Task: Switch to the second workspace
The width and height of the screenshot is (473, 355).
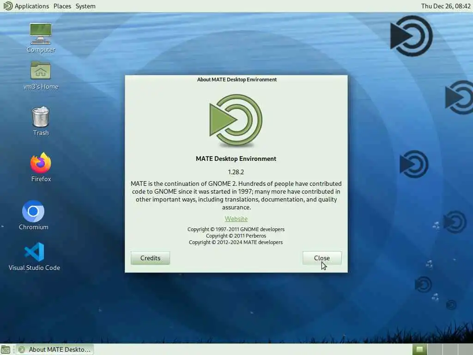Action: tap(435, 349)
